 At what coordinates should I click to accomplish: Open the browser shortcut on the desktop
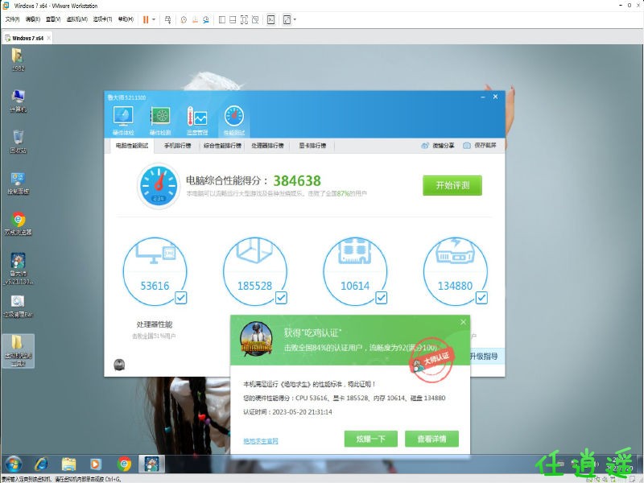click(18, 224)
